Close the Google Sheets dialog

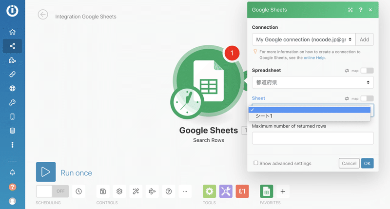[x=370, y=10]
